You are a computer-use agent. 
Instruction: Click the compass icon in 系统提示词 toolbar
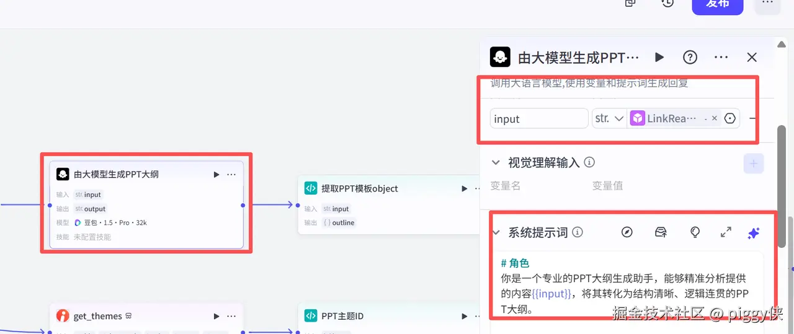tap(627, 232)
